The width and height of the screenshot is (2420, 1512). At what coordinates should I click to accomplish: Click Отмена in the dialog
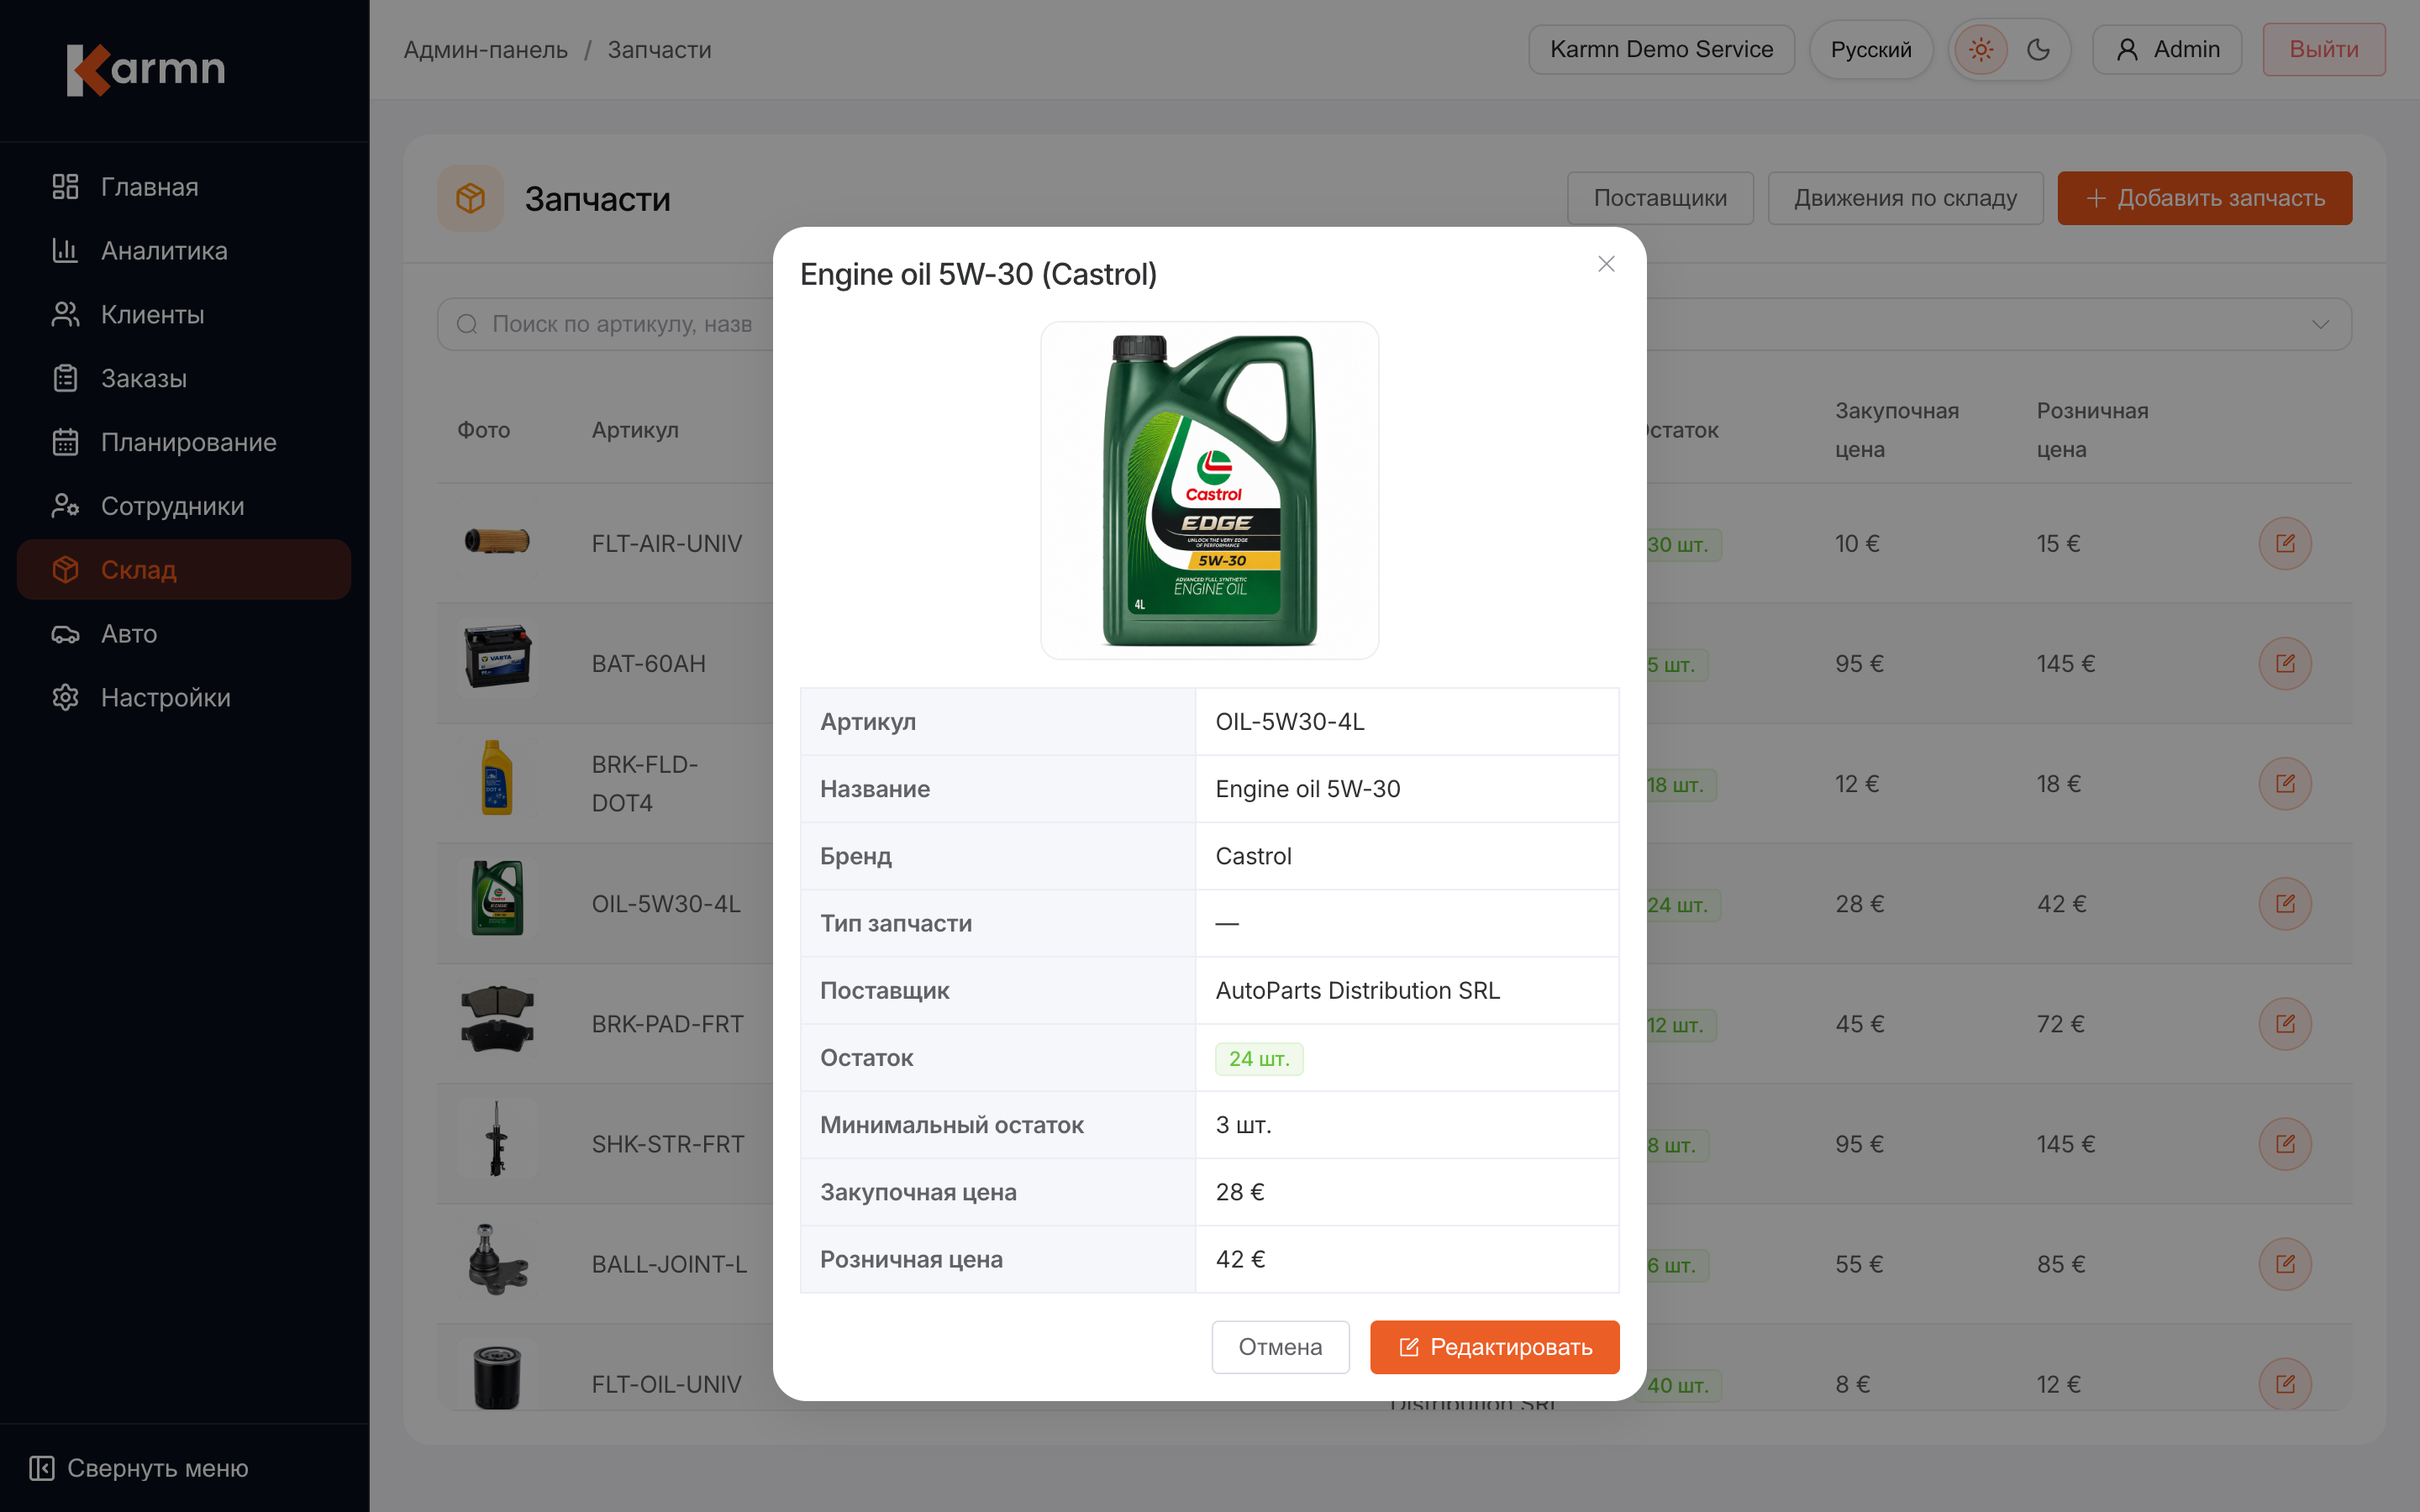(1281, 1347)
